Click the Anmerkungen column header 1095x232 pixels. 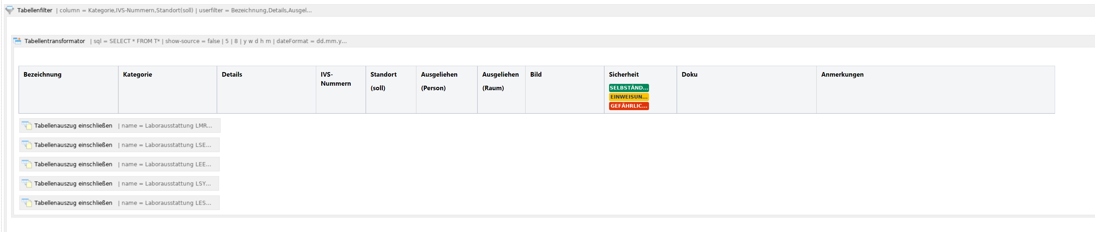[x=842, y=74]
